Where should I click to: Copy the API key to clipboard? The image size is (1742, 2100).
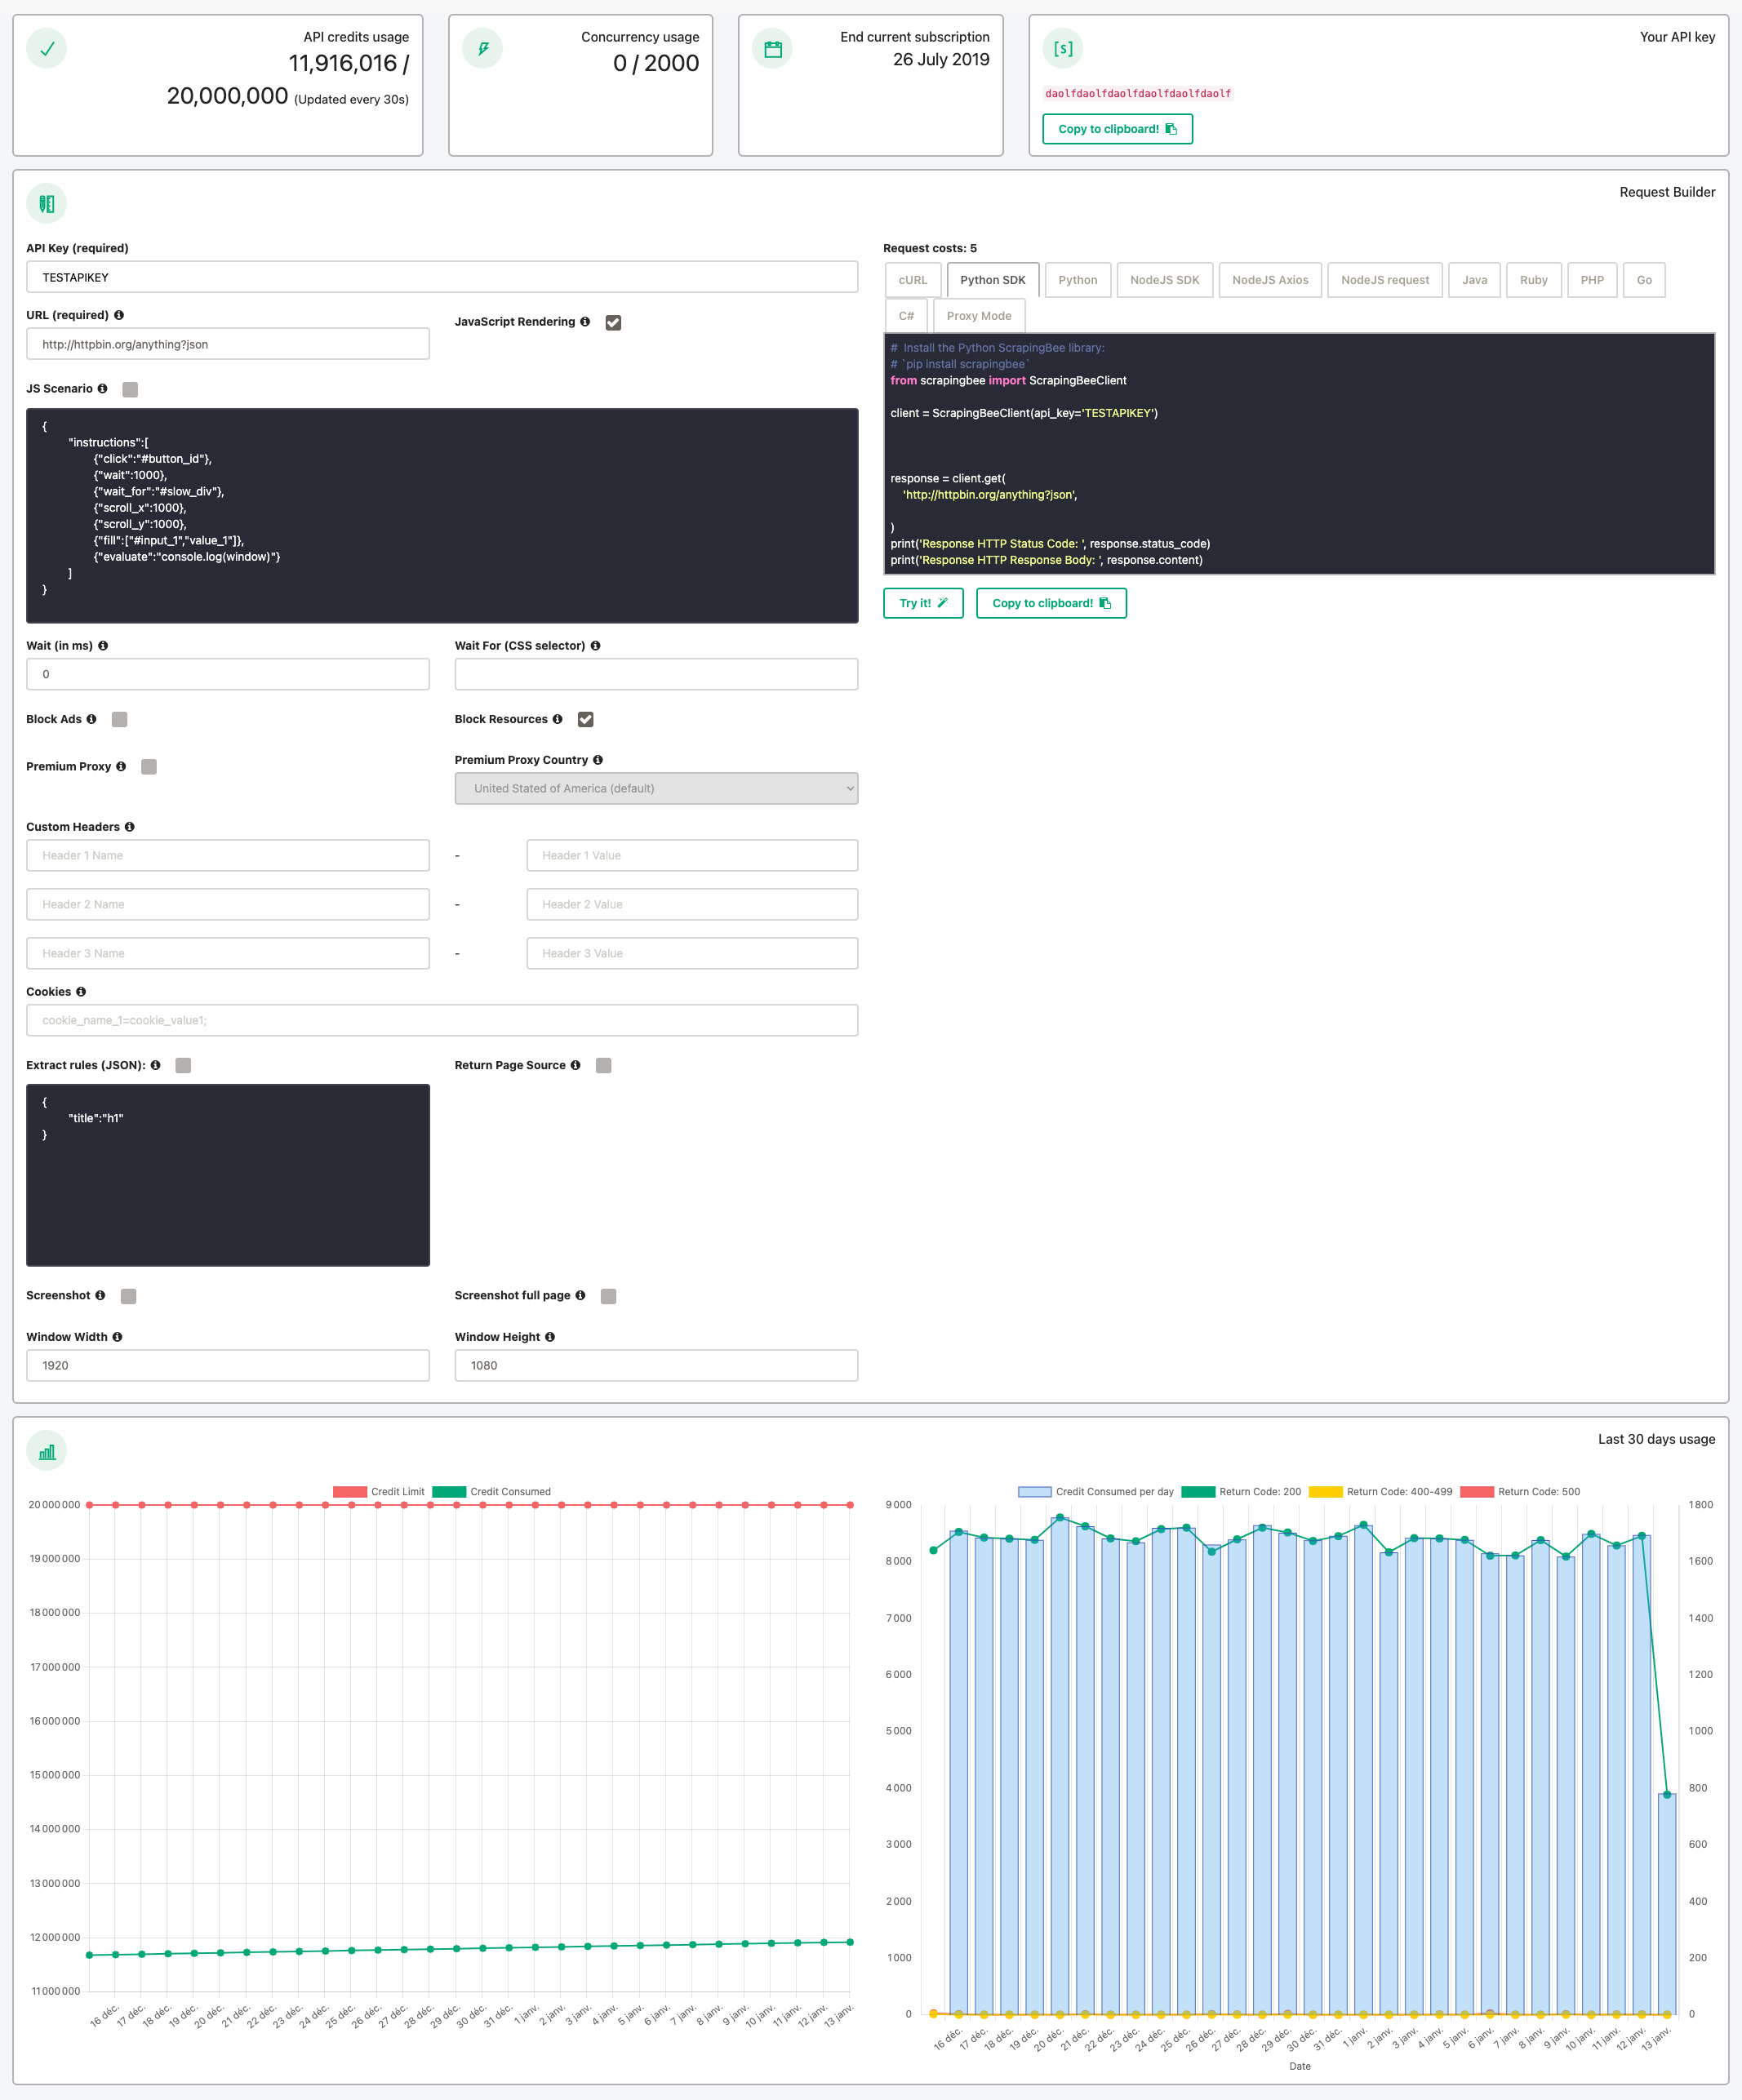(x=1117, y=129)
